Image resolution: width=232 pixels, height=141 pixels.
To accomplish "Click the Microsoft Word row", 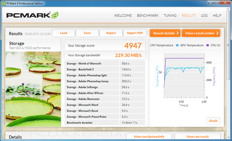I will [x=105, y=105].
